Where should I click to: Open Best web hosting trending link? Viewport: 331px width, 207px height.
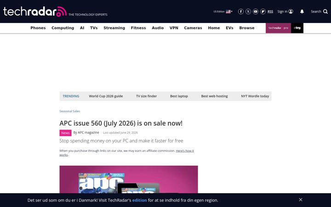coord(214,96)
